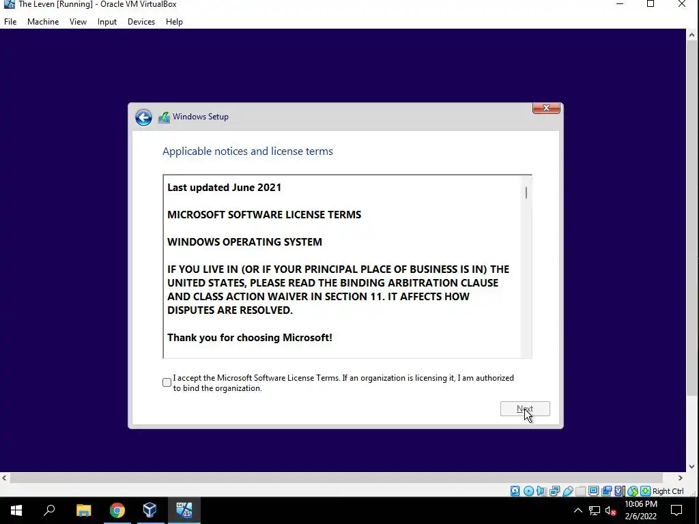
Task: Click the recording status icon
Action: pyautogui.click(x=607, y=491)
